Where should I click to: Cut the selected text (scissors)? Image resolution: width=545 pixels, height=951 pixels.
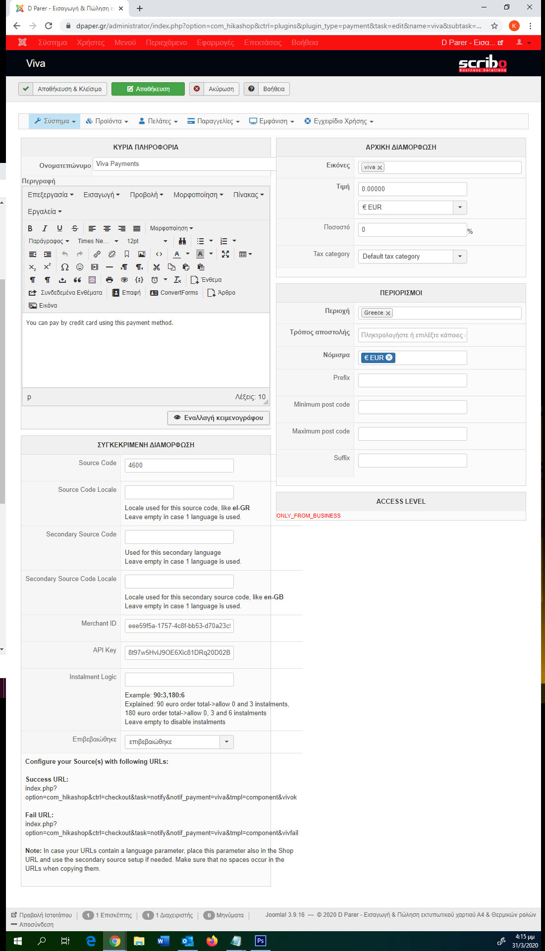click(157, 267)
